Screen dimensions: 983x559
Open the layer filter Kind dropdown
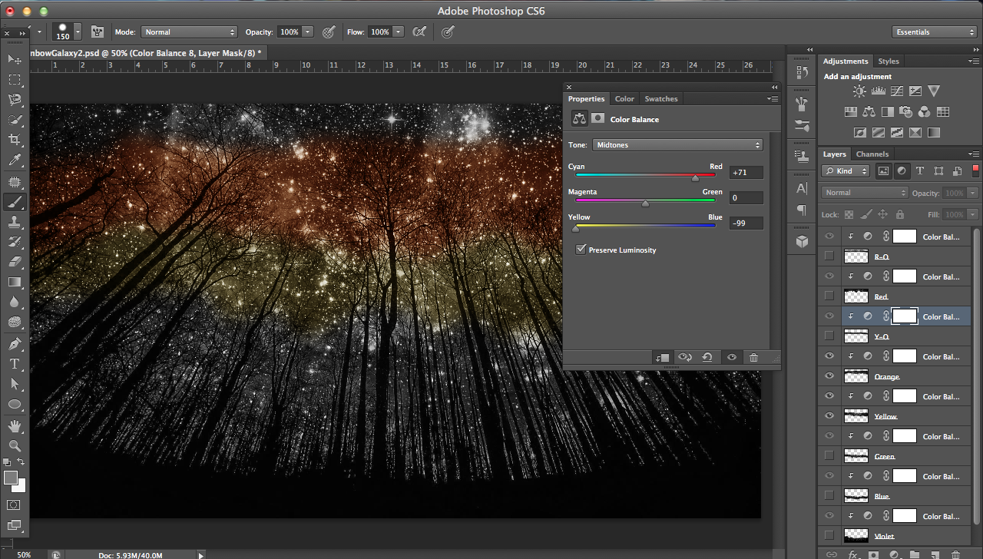(845, 171)
